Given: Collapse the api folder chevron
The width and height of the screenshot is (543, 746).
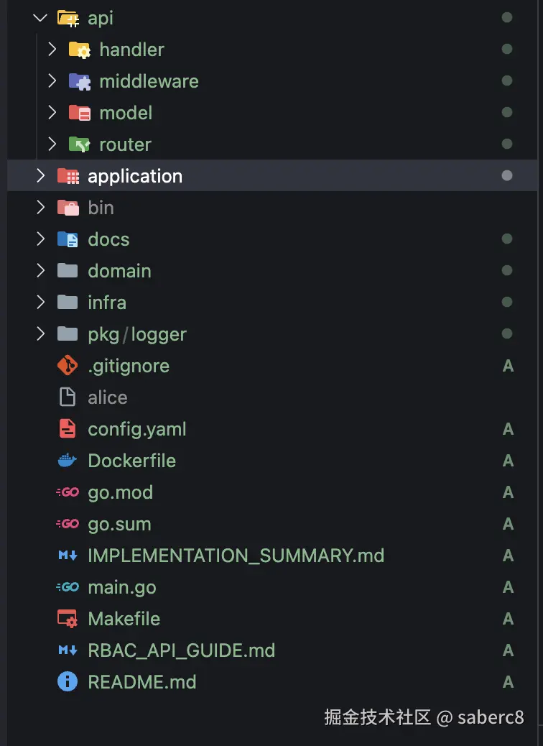Looking at the screenshot, I should click(x=40, y=18).
